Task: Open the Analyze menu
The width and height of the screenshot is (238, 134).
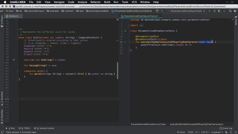Action: [82, 2]
